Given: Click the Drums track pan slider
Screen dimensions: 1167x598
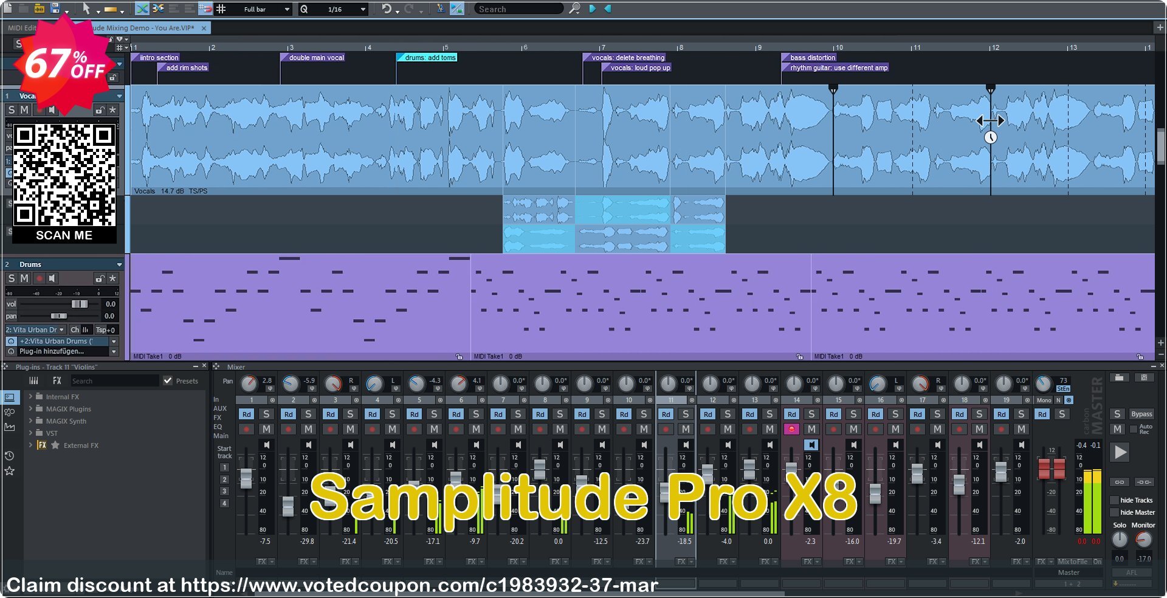Looking at the screenshot, I should coord(60,316).
